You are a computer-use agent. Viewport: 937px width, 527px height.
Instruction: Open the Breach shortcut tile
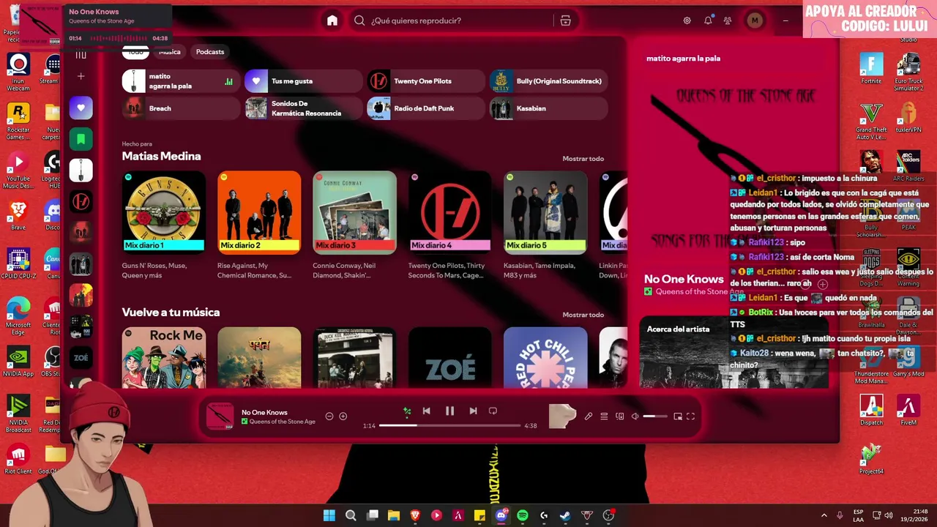point(181,108)
